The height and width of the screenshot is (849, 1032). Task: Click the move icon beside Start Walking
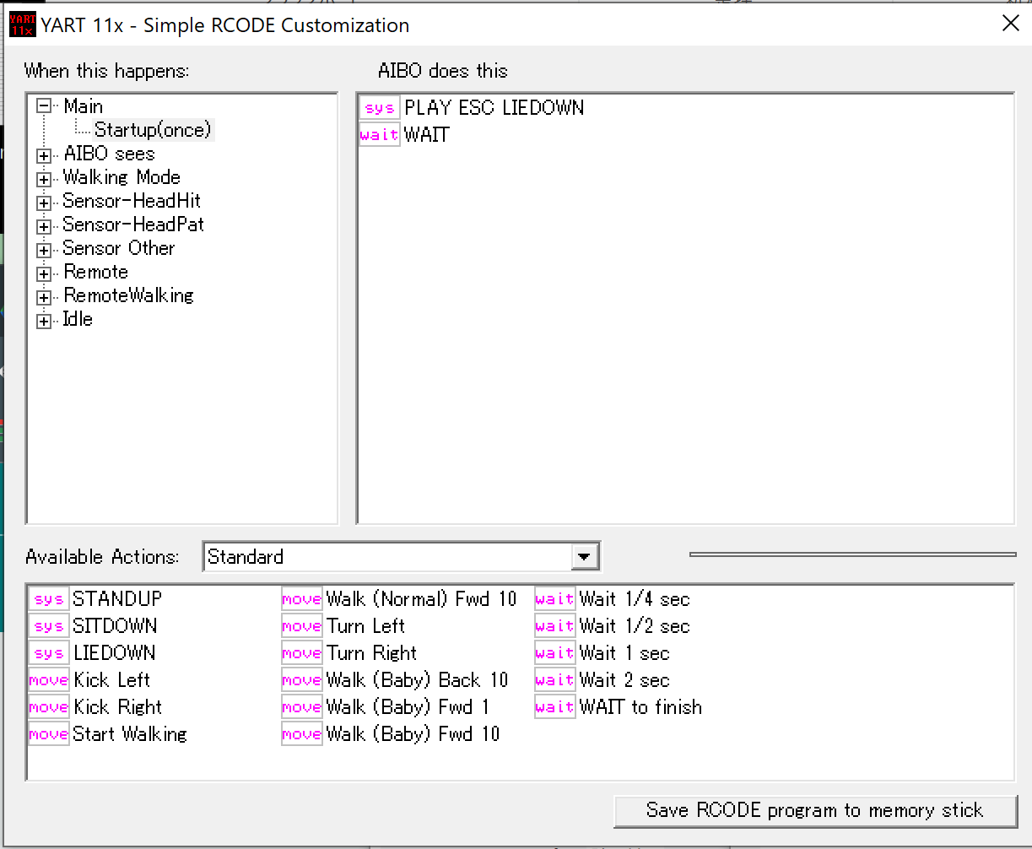click(49, 734)
